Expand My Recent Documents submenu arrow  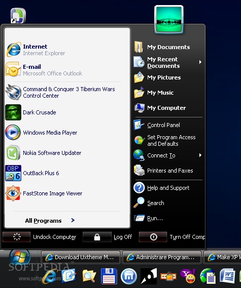200,62
